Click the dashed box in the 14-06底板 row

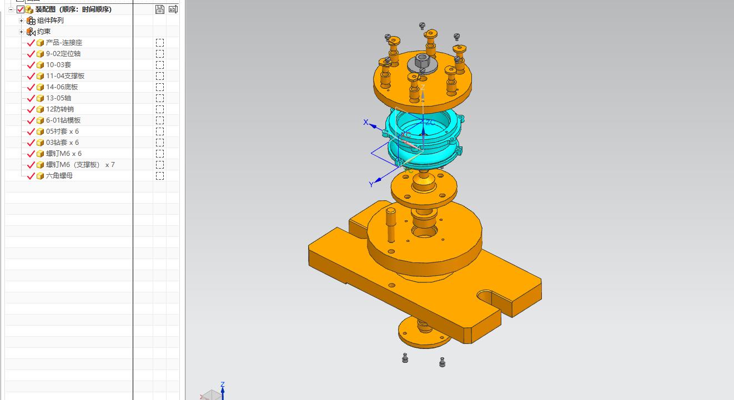pyautogui.click(x=160, y=87)
